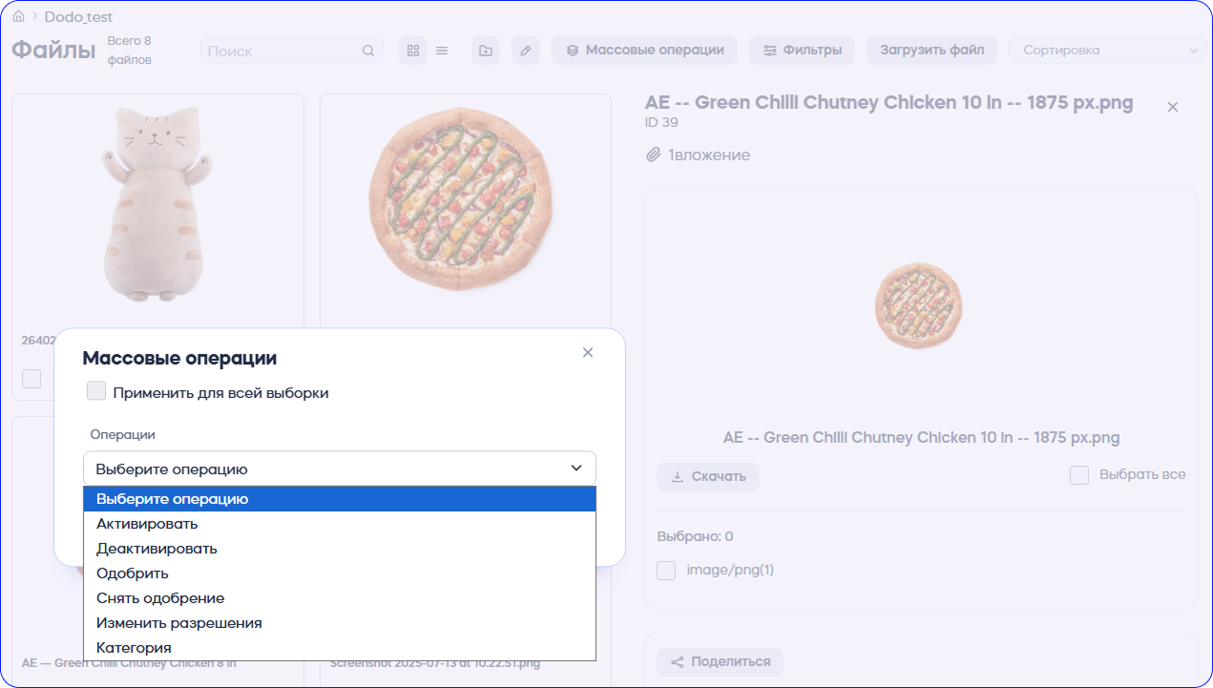This screenshot has height=688, width=1213.
Task: Check the 'Выбрать все' checkbox
Action: (x=1079, y=475)
